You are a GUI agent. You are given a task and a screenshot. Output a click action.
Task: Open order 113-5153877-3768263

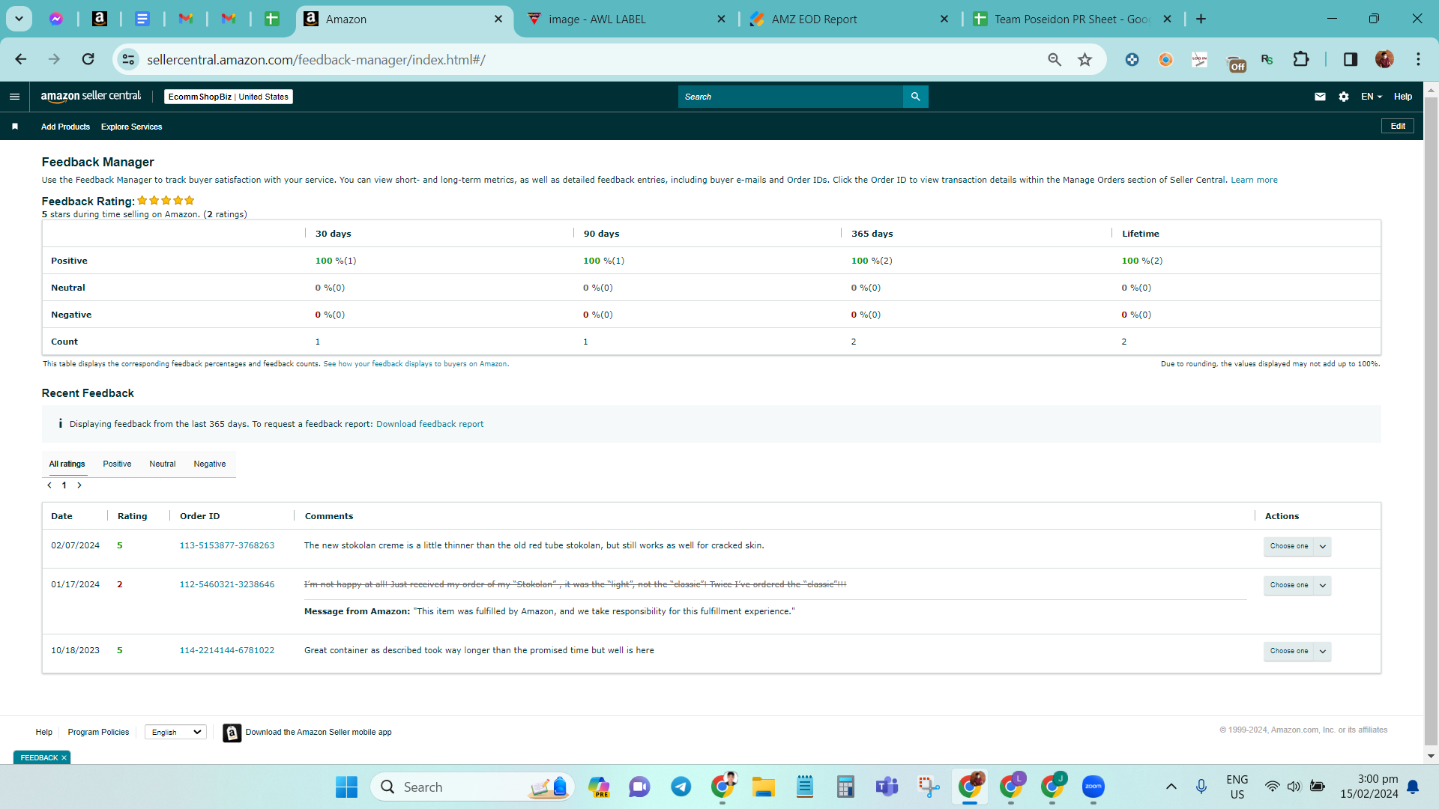click(x=227, y=545)
